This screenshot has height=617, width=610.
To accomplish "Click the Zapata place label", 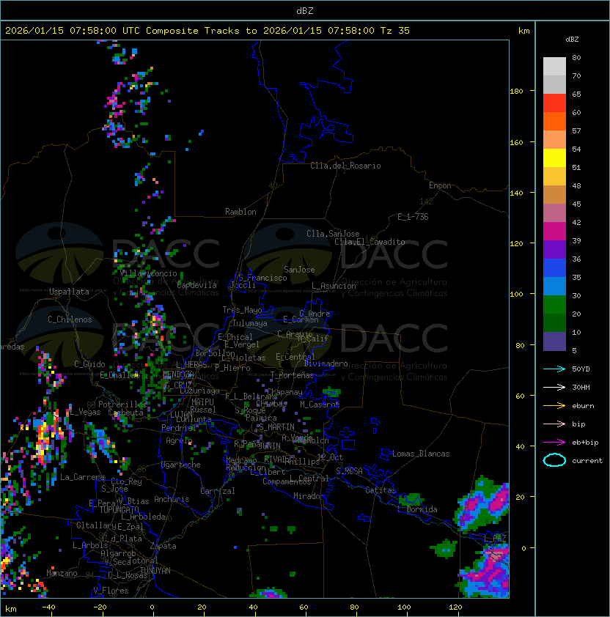I will click(163, 546).
